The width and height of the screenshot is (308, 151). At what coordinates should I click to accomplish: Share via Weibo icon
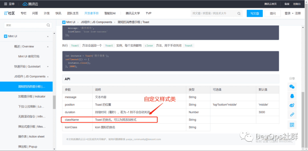coord(292,105)
